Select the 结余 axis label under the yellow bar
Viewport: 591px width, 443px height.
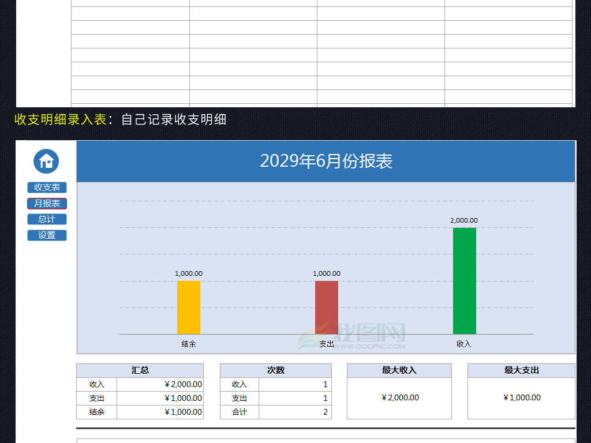tap(190, 343)
